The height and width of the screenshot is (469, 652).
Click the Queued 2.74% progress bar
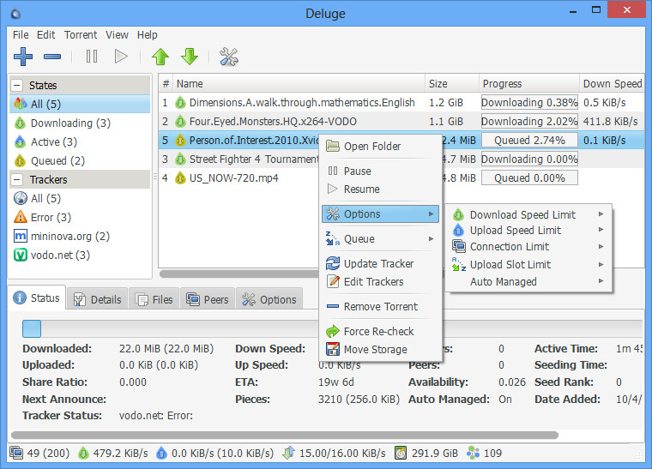tap(529, 141)
